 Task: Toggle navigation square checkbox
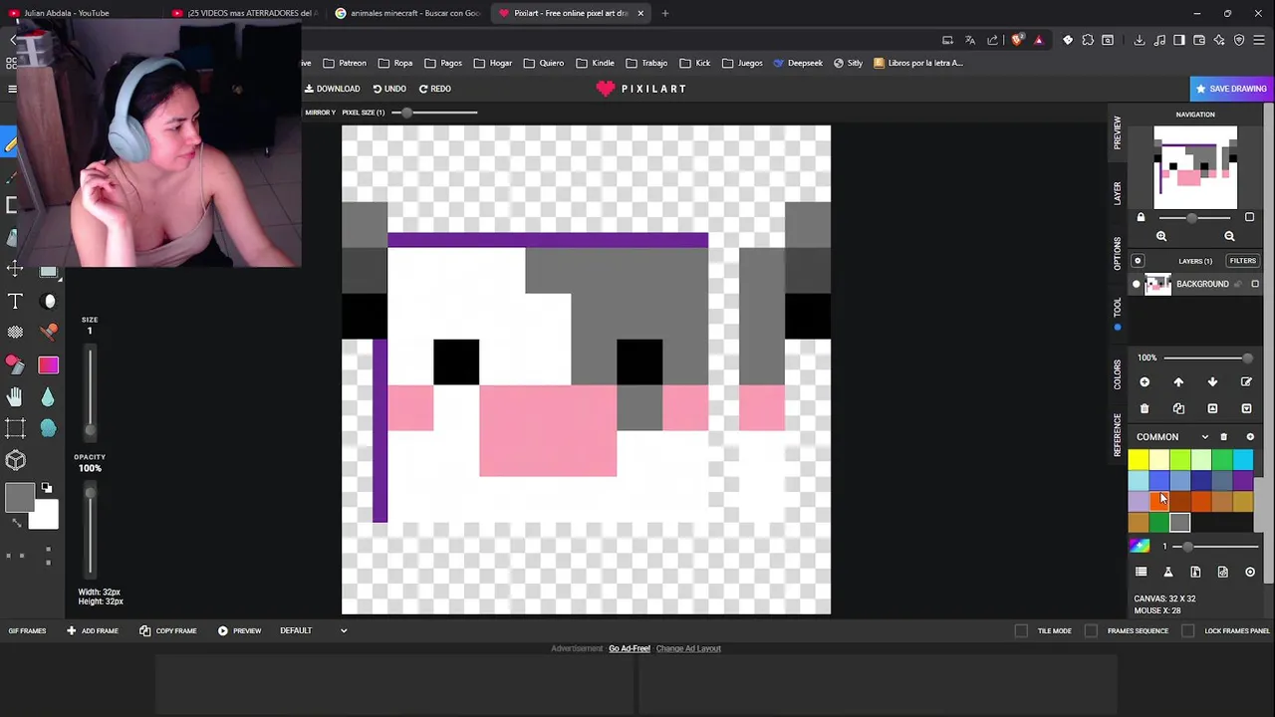pyautogui.click(x=1249, y=217)
